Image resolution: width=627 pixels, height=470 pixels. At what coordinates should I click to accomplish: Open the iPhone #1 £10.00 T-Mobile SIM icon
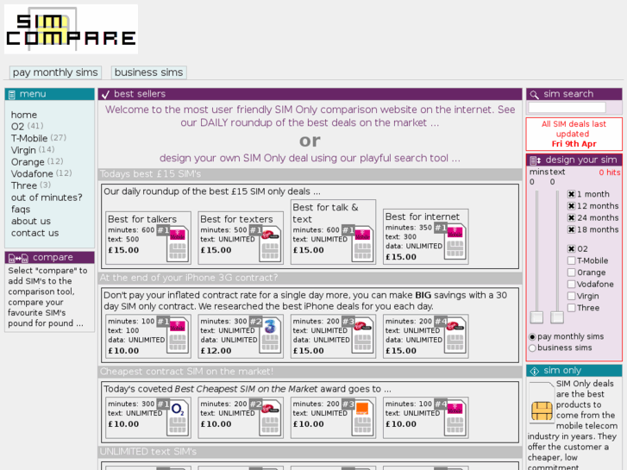click(x=177, y=335)
